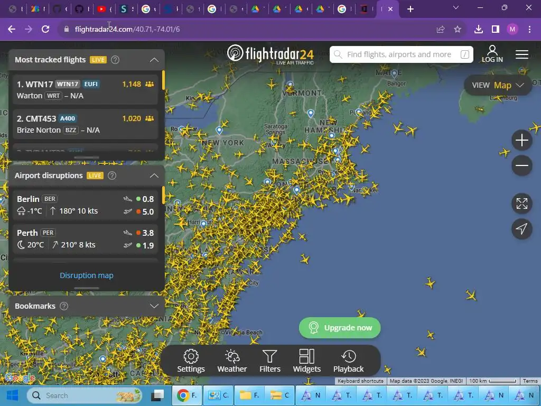Open map Settings gear in bottom toolbar
Screen dimensions: 541x406
click(191, 361)
